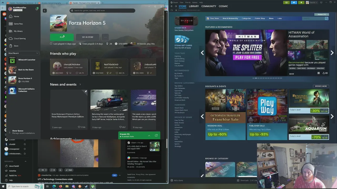Open LinusTechTips post overflow menu

tap(120, 175)
